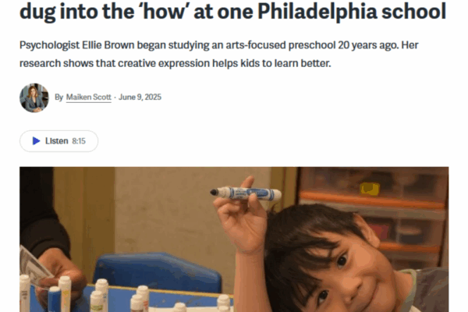Open author Maiken Scott's page link

[89, 97]
